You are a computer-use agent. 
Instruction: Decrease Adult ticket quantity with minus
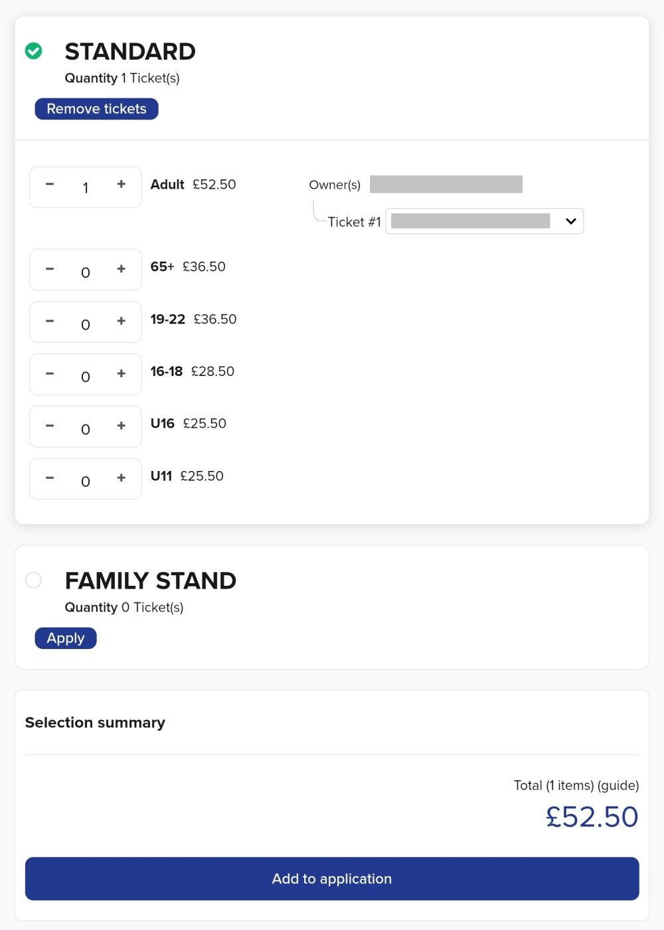click(50, 185)
